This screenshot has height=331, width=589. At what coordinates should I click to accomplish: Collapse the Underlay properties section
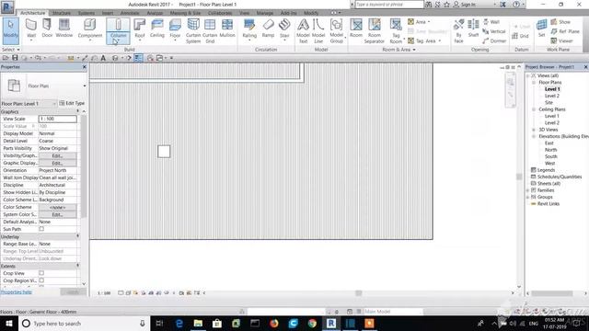[x=77, y=236]
